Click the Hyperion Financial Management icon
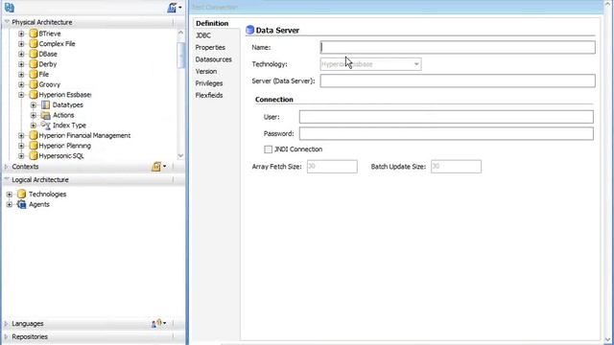Image resolution: width=614 pixels, height=345 pixels. (34, 135)
